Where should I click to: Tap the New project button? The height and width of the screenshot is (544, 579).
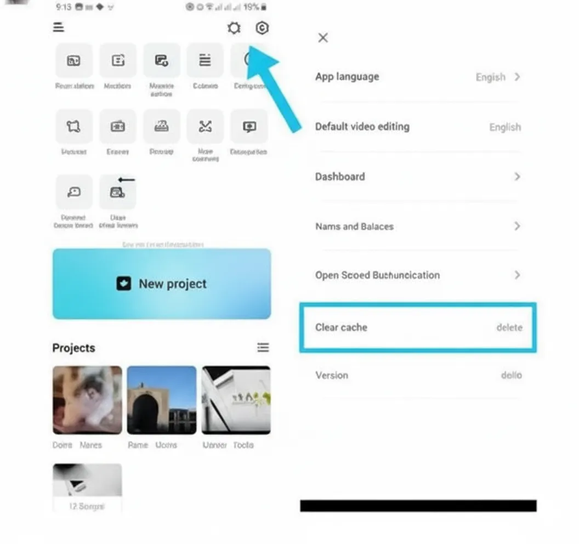(162, 284)
